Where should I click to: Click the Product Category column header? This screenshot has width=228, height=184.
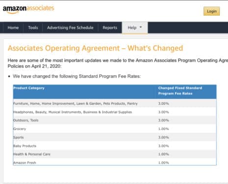(x=29, y=88)
